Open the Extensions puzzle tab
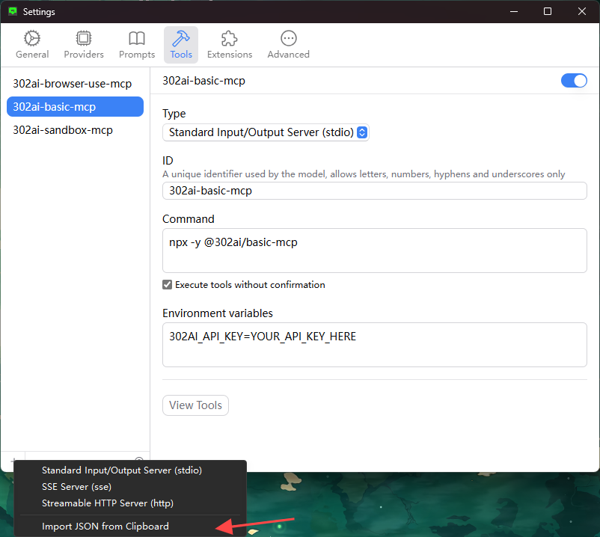Screen dimensions: 600x537 pyautogui.click(x=230, y=45)
